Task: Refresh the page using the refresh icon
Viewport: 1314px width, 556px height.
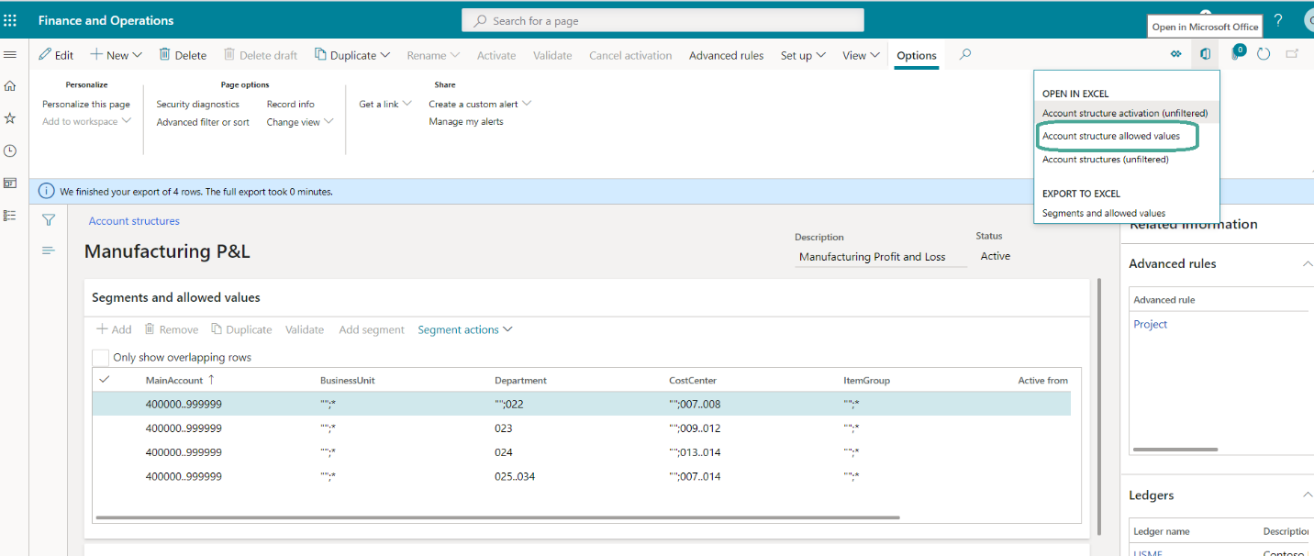Action: pos(1264,54)
